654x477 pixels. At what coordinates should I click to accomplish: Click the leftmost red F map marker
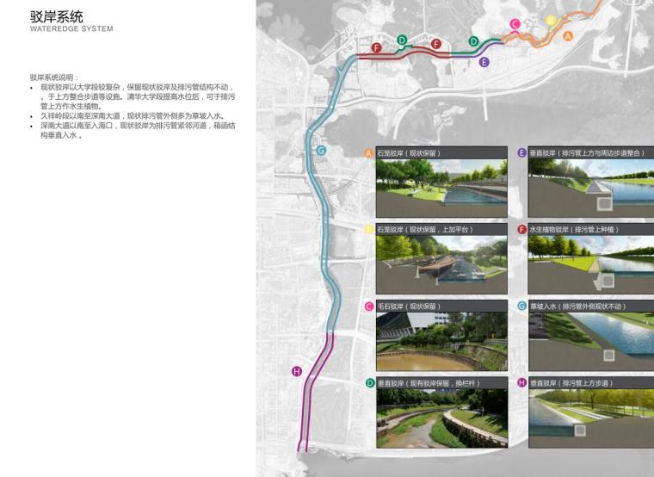pyautogui.click(x=376, y=47)
